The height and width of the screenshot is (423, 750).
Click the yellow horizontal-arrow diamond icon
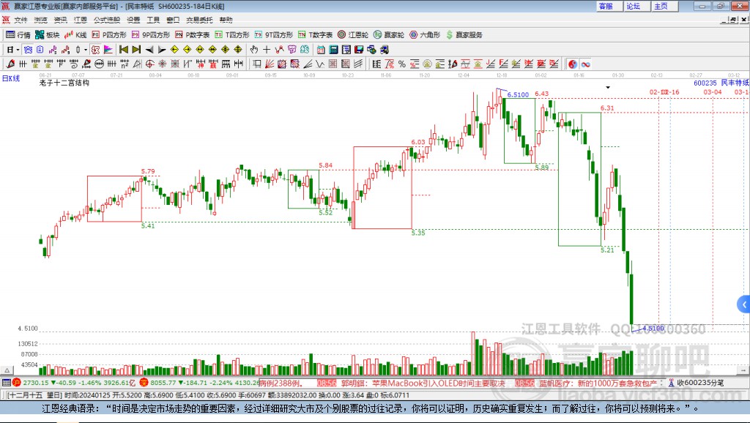pyautogui.click(x=200, y=50)
